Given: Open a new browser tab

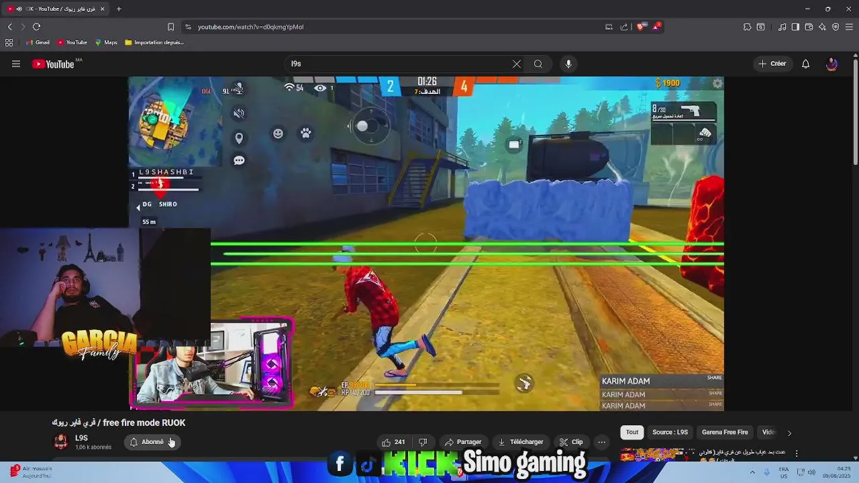Looking at the screenshot, I should coord(119,9).
